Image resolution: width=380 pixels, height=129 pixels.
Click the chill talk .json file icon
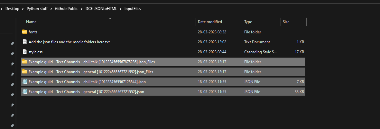click(25, 82)
